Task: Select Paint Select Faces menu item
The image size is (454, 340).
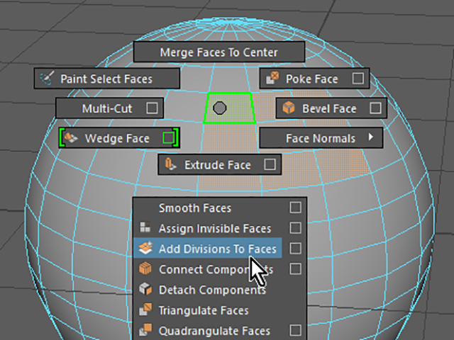Action: [x=106, y=79]
